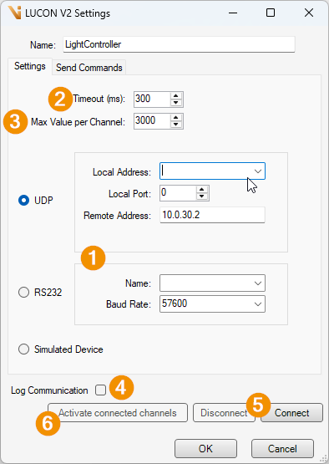
Task: Expand the RS232 Name dropdown
Action: point(258,283)
